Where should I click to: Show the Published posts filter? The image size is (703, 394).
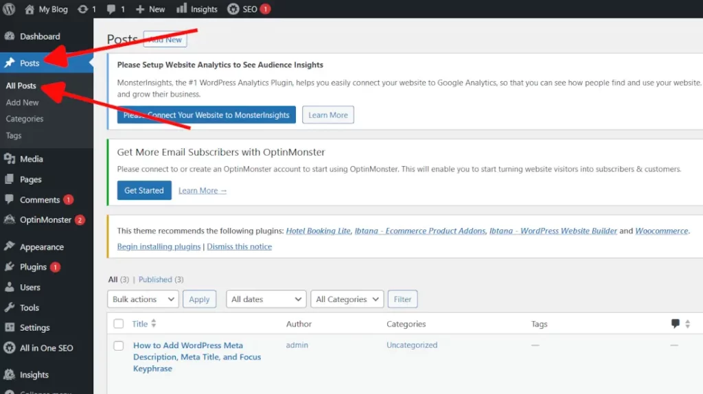155,279
